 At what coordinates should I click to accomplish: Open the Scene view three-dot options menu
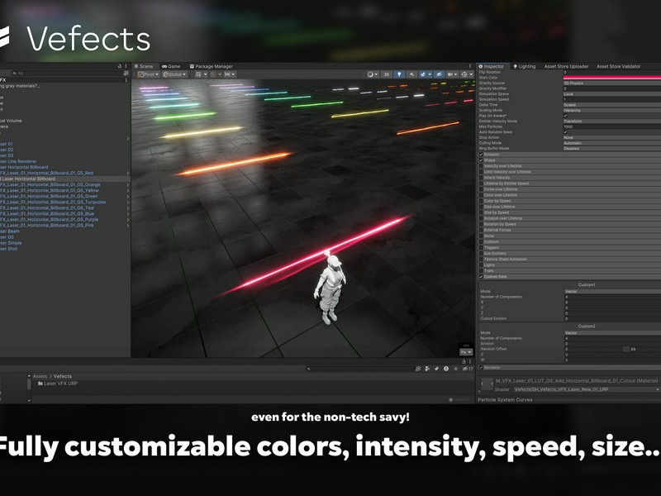point(470,66)
